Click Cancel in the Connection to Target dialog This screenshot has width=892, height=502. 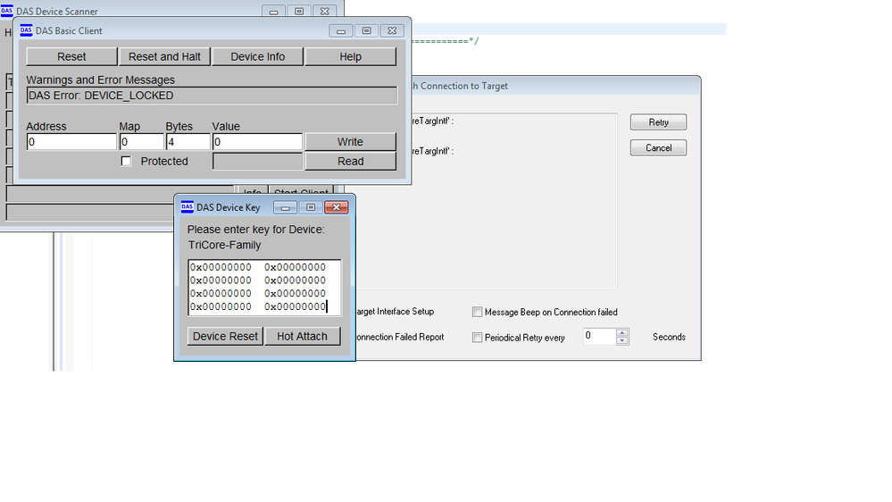coord(658,148)
